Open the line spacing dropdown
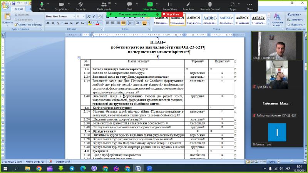This screenshot has height=173, width=308. tap(130, 23)
